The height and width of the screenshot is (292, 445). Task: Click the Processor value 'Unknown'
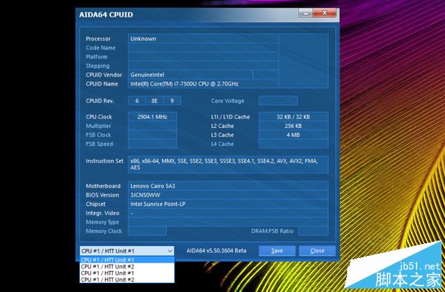tap(143, 39)
